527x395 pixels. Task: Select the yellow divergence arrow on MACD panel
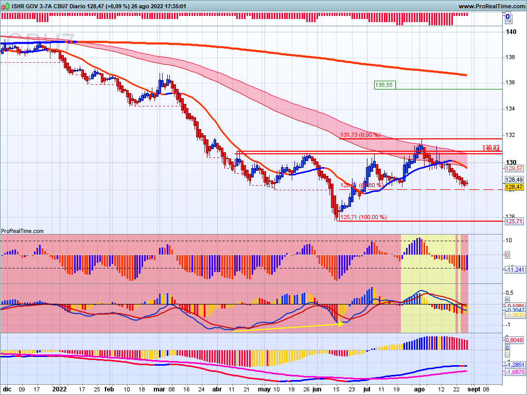(x=288, y=327)
